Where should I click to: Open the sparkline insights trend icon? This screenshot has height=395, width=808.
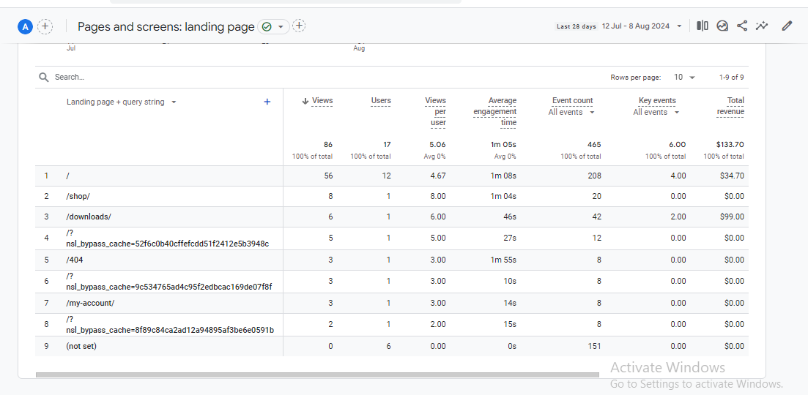(x=762, y=26)
